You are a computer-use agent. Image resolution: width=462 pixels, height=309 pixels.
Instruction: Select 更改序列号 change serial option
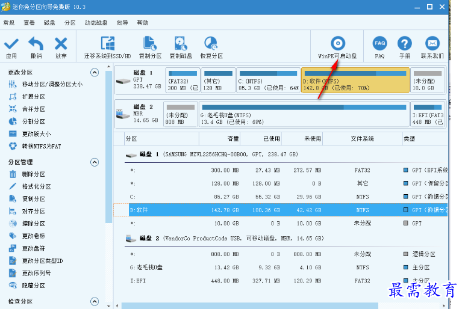coord(36,273)
